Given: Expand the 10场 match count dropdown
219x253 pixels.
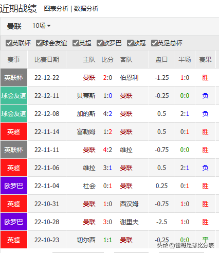Looking at the screenshot, I should pos(42,26).
